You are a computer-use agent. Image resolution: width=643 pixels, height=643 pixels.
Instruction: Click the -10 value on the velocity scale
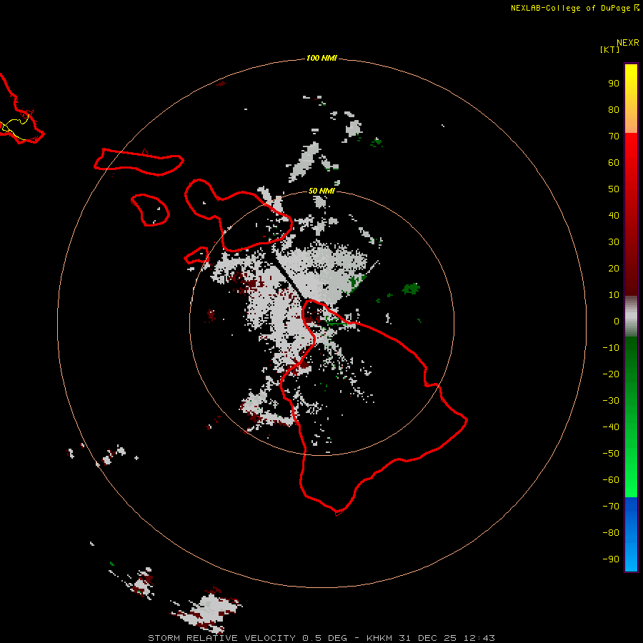611,348
